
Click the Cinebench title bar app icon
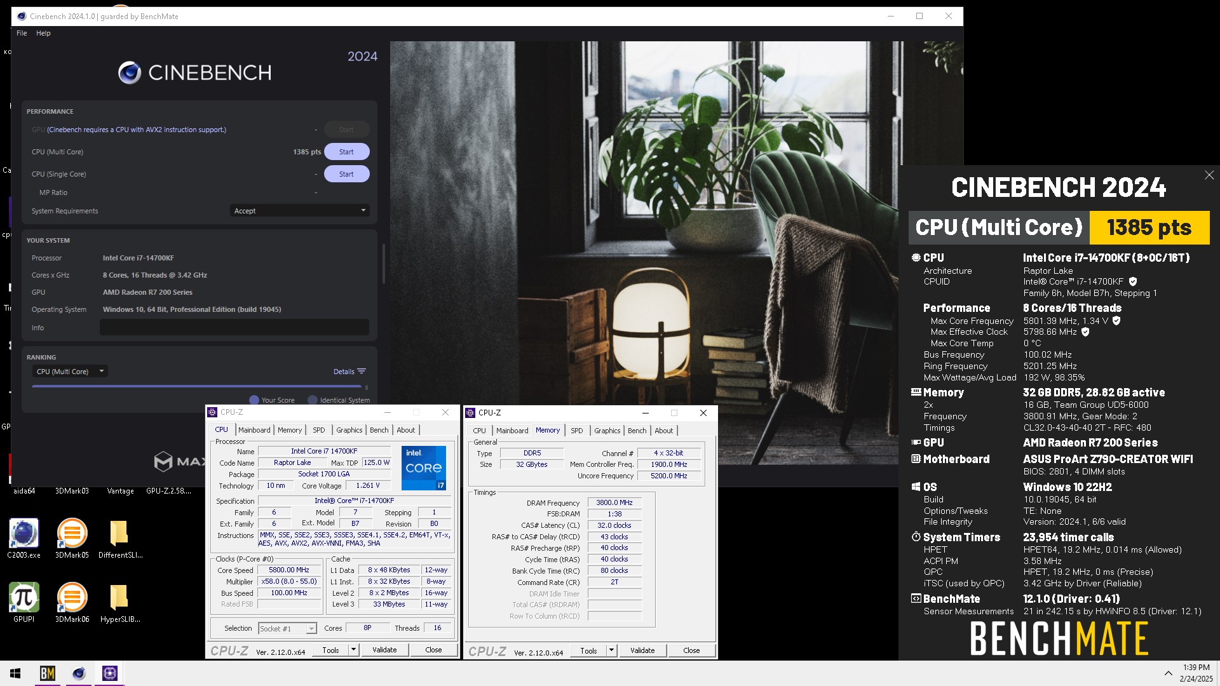tap(21, 17)
